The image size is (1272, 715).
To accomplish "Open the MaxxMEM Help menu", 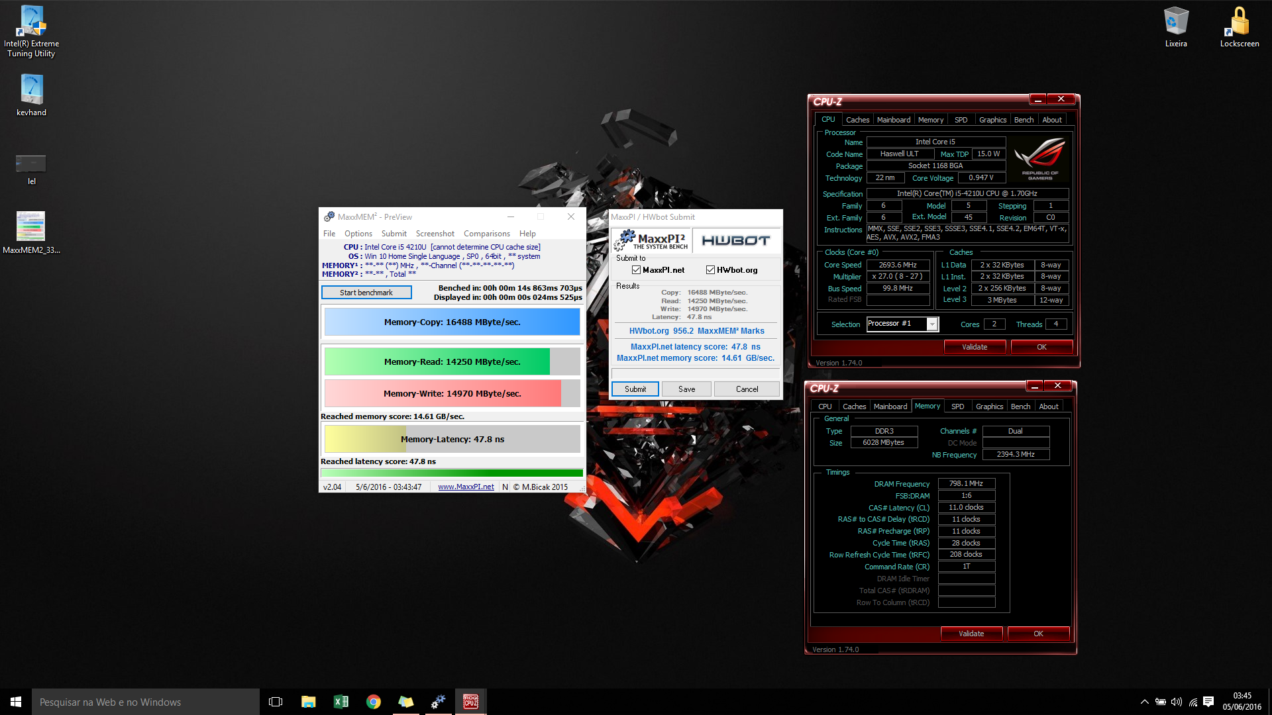I will pyautogui.click(x=527, y=234).
